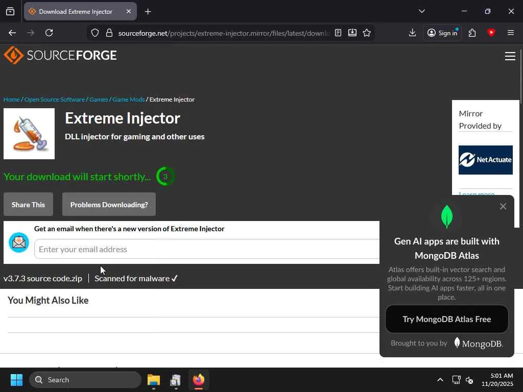Click the network status tray icon

coord(456,380)
